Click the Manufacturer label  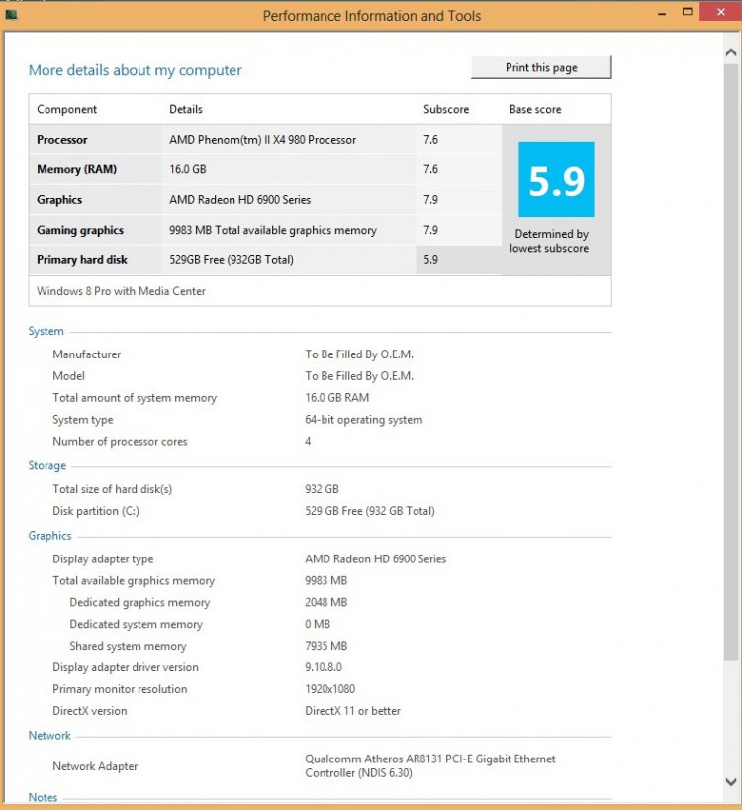[x=87, y=354]
